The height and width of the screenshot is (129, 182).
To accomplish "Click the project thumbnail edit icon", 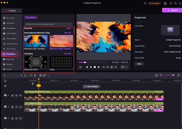I will (170, 29).
